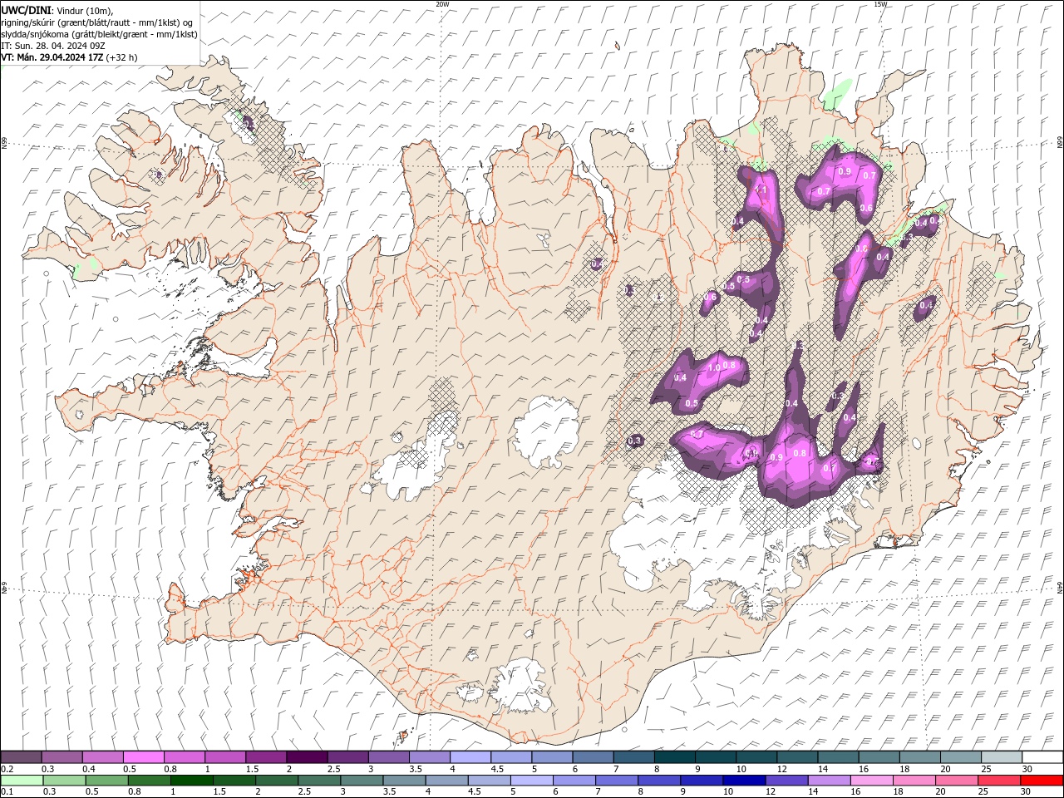Select darkest green lower swatch between 1 and 1.5
This screenshot has width=1064, height=798.
tap(191, 780)
